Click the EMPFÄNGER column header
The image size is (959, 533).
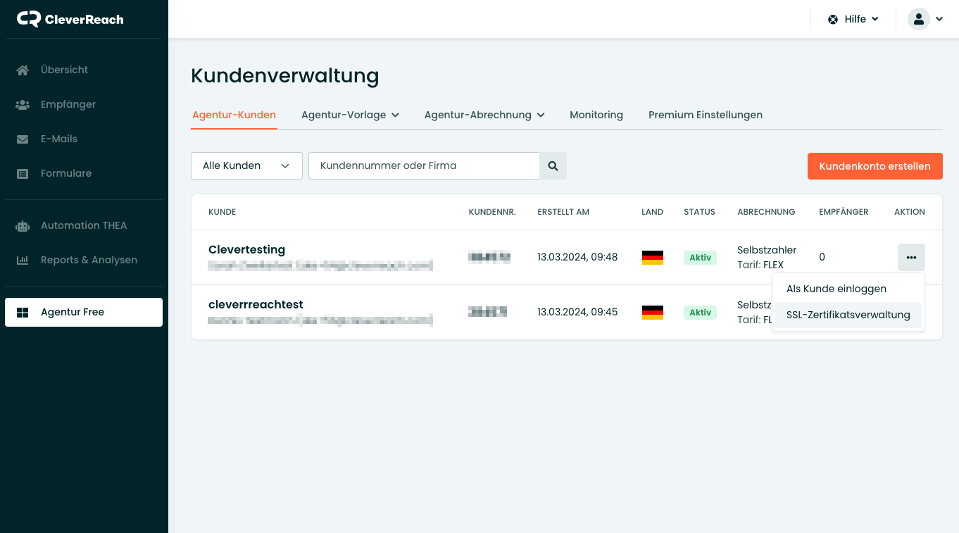(x=844, y=212)
